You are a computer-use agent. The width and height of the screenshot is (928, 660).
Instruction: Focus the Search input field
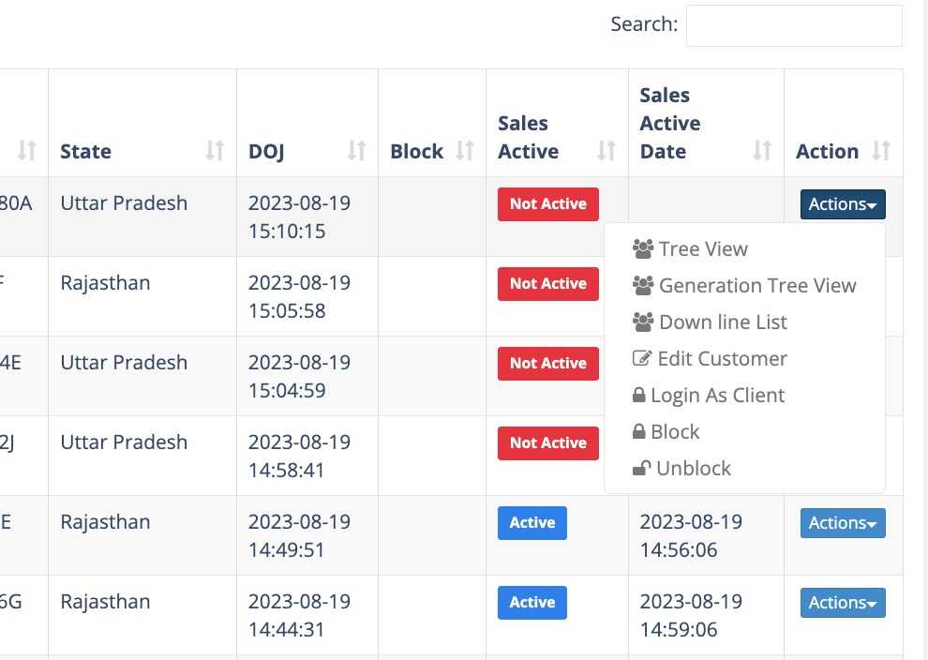(794, 25)
